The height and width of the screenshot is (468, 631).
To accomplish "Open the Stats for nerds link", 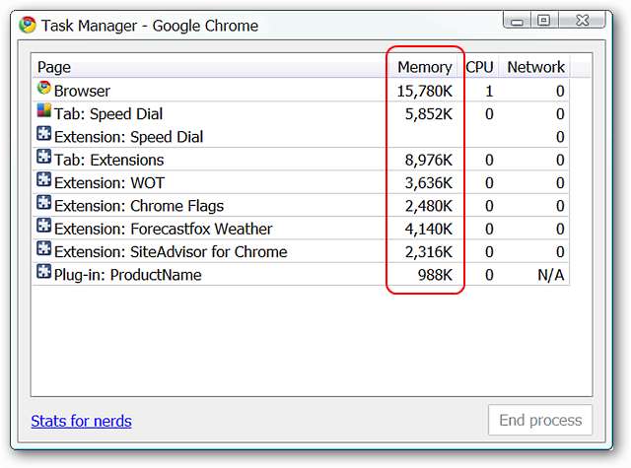I will coord(81,421).
